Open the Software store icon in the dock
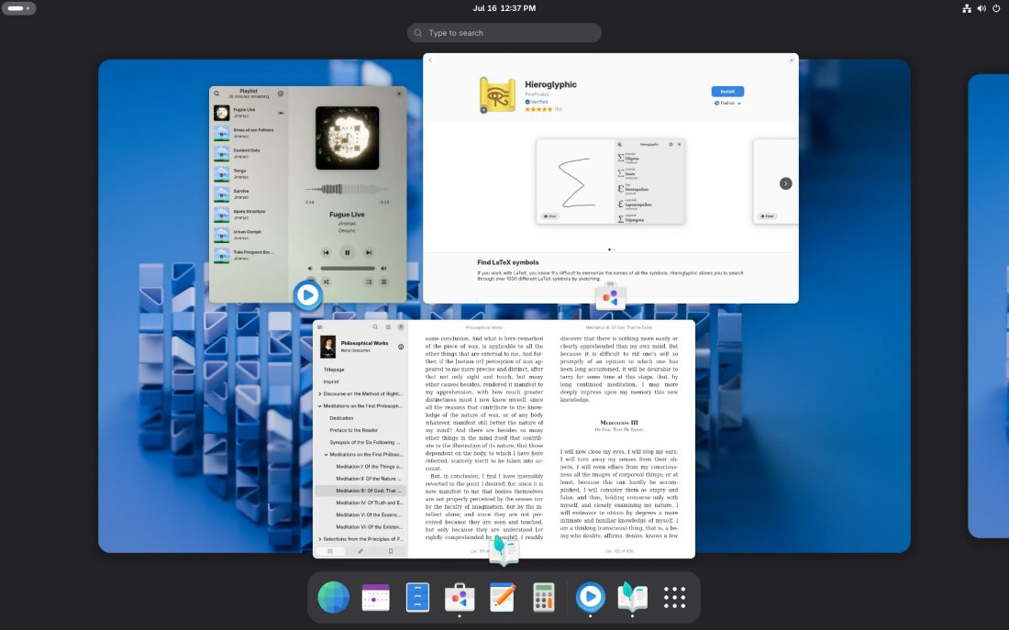The image size is (1009, 630). (x=460, y=597)
